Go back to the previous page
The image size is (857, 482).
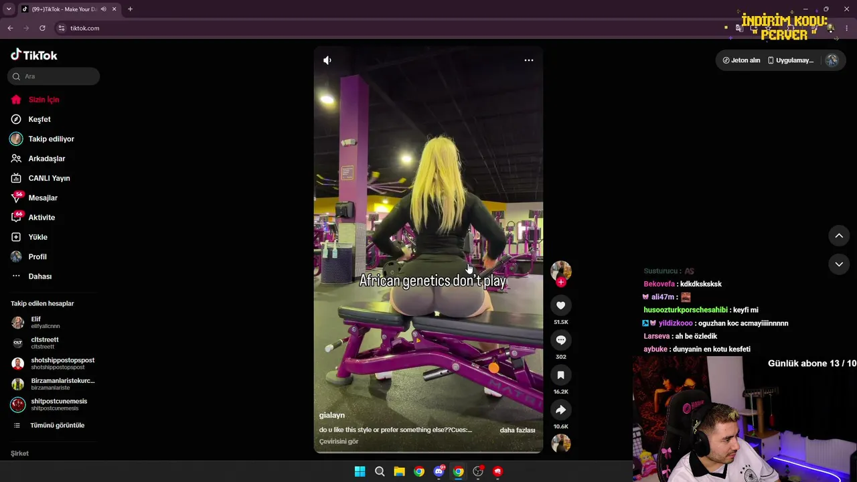coord(10,28)
